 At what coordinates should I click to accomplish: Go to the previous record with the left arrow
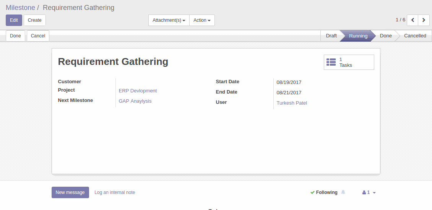click(x=413, y=20)
